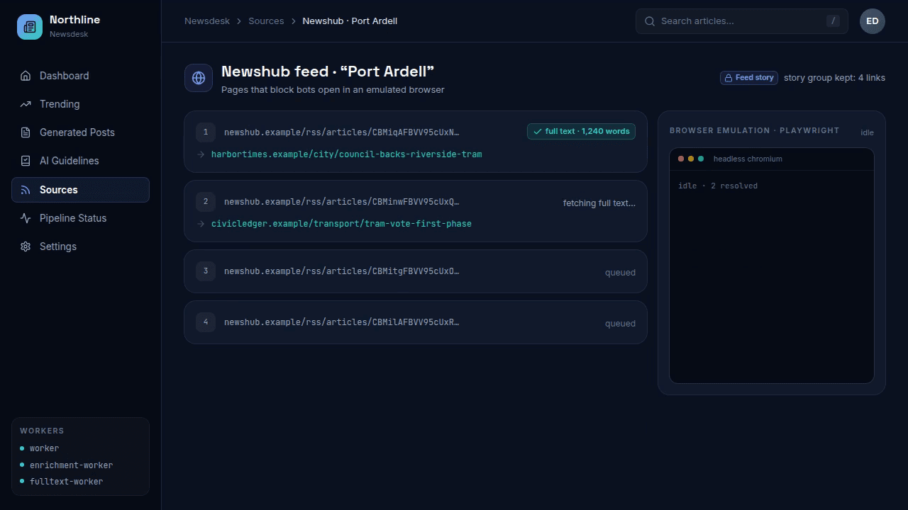Focus the Search articles field
908x510 pixels.
pos(742,21)
